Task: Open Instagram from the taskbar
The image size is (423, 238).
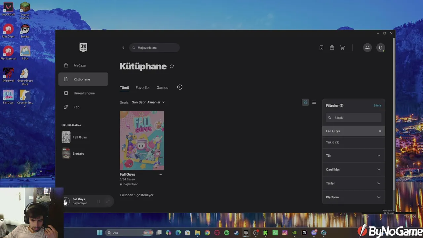Action: pyautogui.click(x=285, y=233)
